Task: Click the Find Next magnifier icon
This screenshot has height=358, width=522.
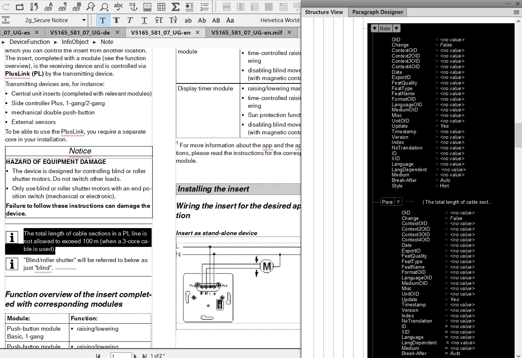Action: (x=105, y=6)
